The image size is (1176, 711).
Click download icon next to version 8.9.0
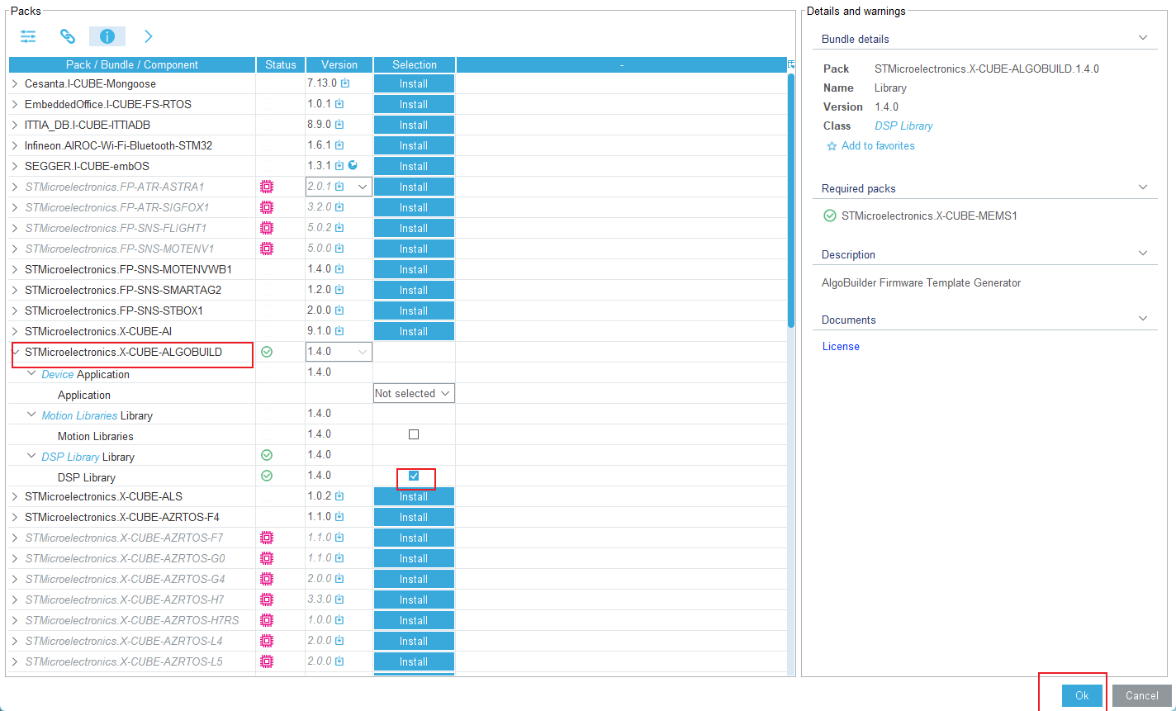tap(339, 125)
